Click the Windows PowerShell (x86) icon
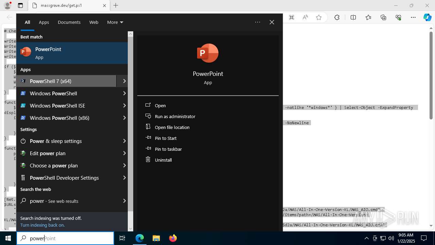This screenshot has height=245, width=435. 23,118
